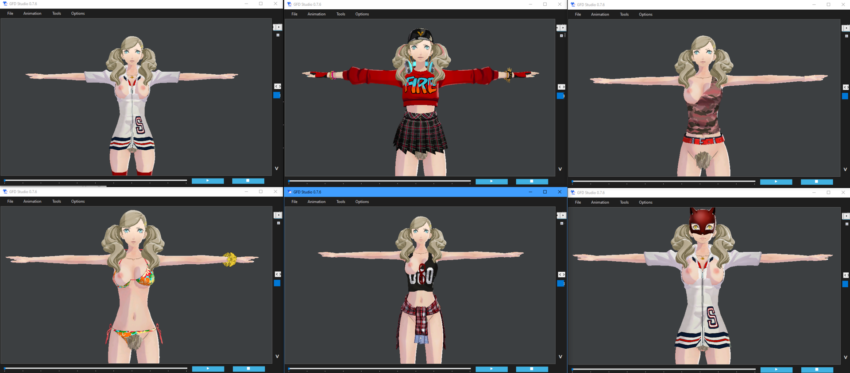Stop animation in camo top window

[817, 182]
